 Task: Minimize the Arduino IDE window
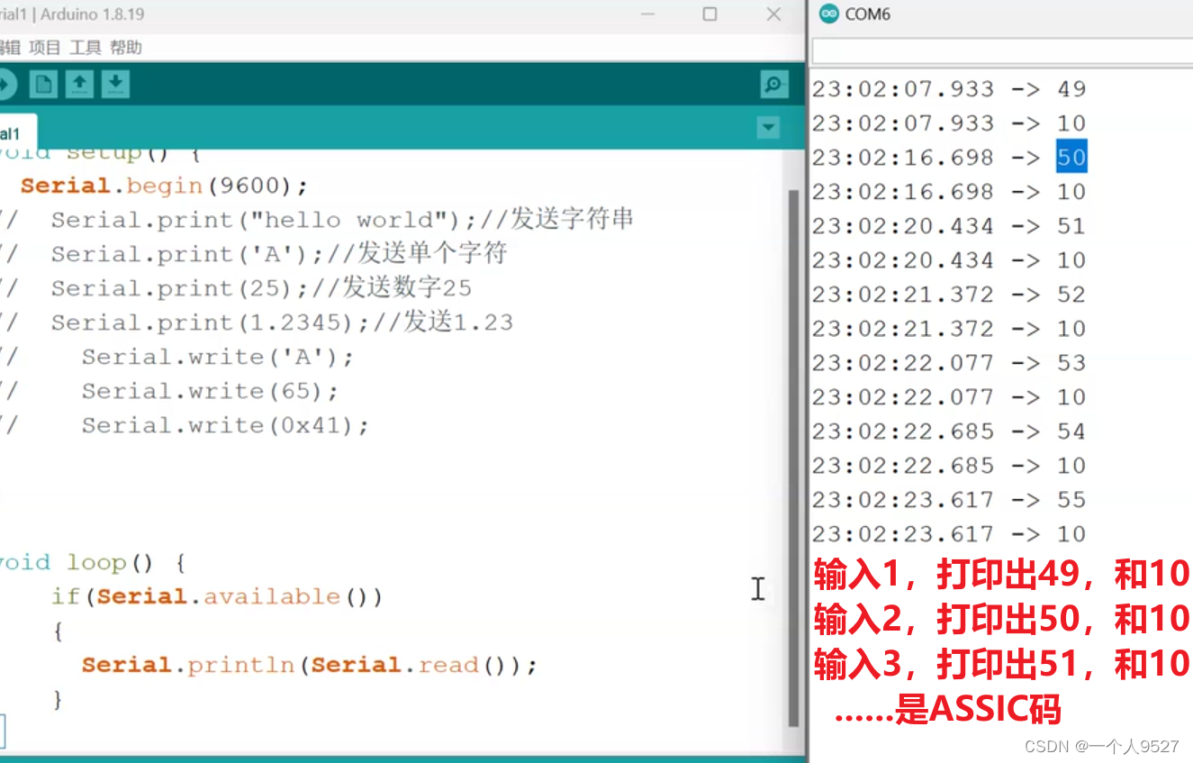click(647, 14)
